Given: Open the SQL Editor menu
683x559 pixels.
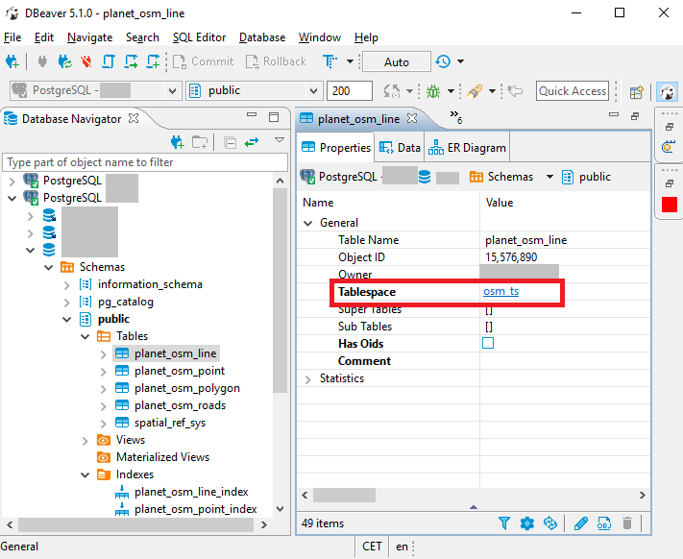Looking at the screenshot, I should click(199, 37).
